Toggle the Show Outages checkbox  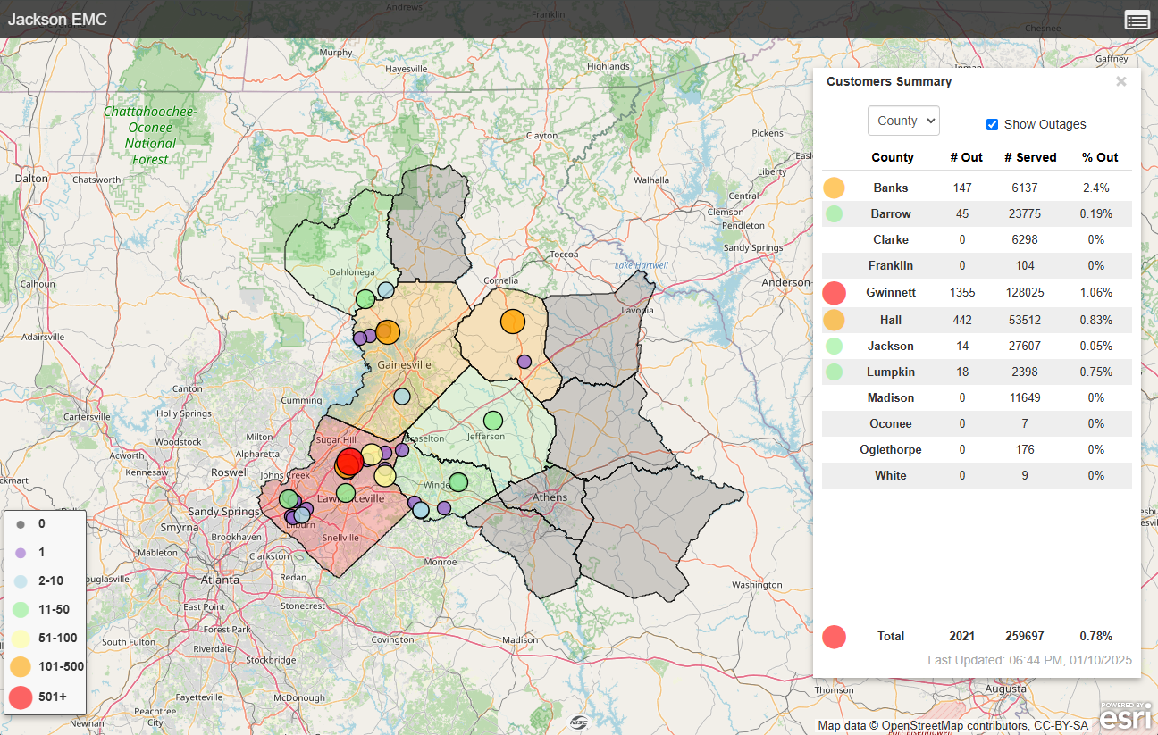click(x=992, y=124)
